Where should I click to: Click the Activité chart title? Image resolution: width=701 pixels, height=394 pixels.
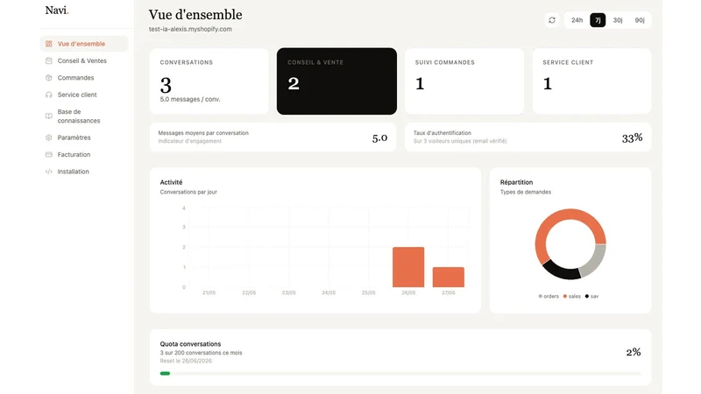[x=171, y=182]
